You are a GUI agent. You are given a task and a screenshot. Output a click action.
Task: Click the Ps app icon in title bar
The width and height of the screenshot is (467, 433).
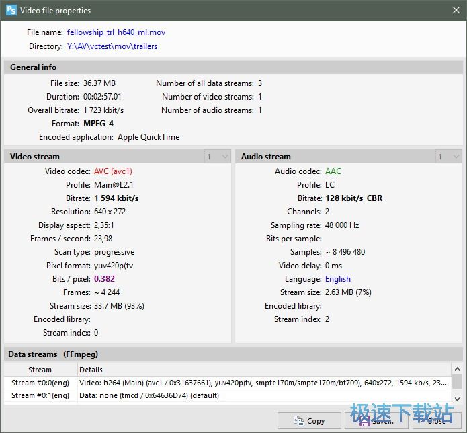(11, 11)
